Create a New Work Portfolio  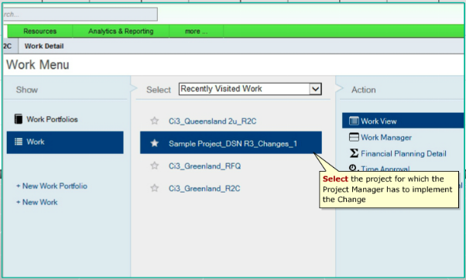(x=52, y=186)
